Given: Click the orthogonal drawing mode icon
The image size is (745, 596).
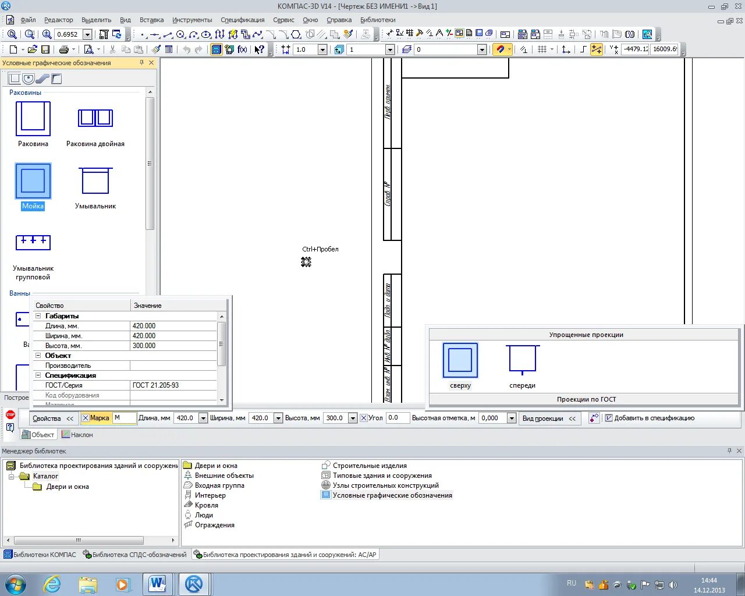Looking at the screenshot, I should [x=584, y=49].
